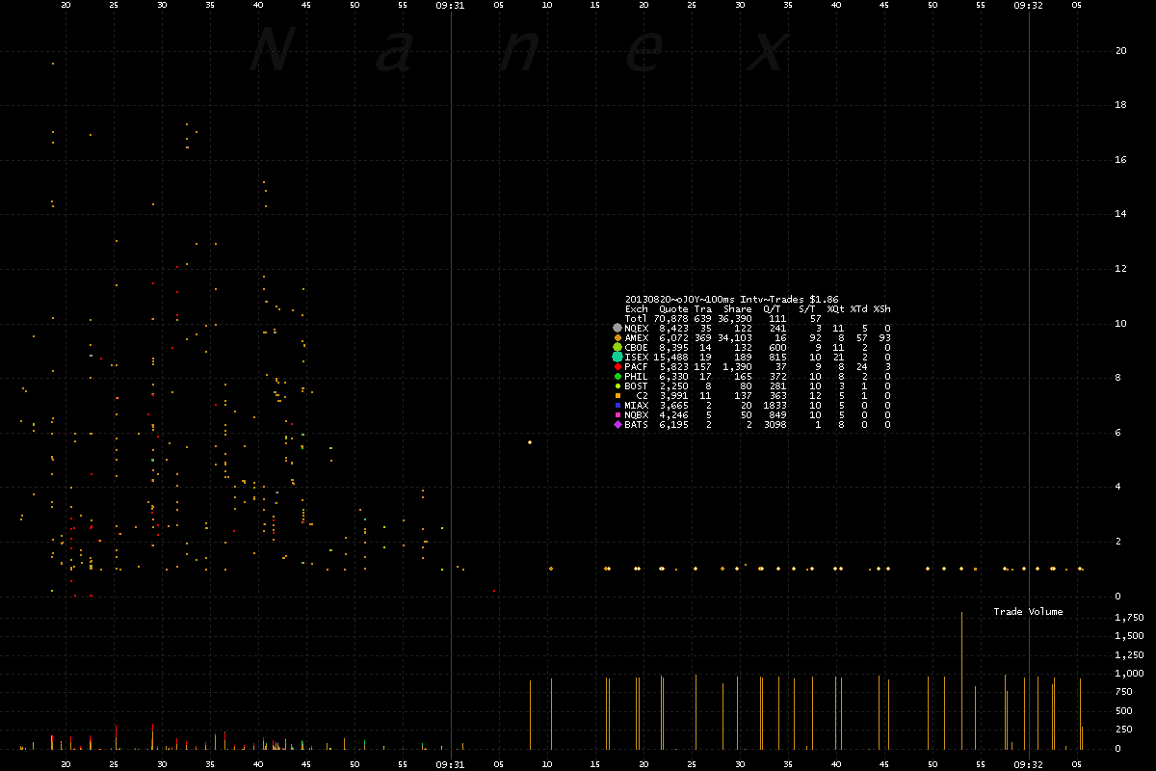The image size is (1156, 771).
Task: Click the '09:31' label on the bottom time axis
Action: pos(450,763)
